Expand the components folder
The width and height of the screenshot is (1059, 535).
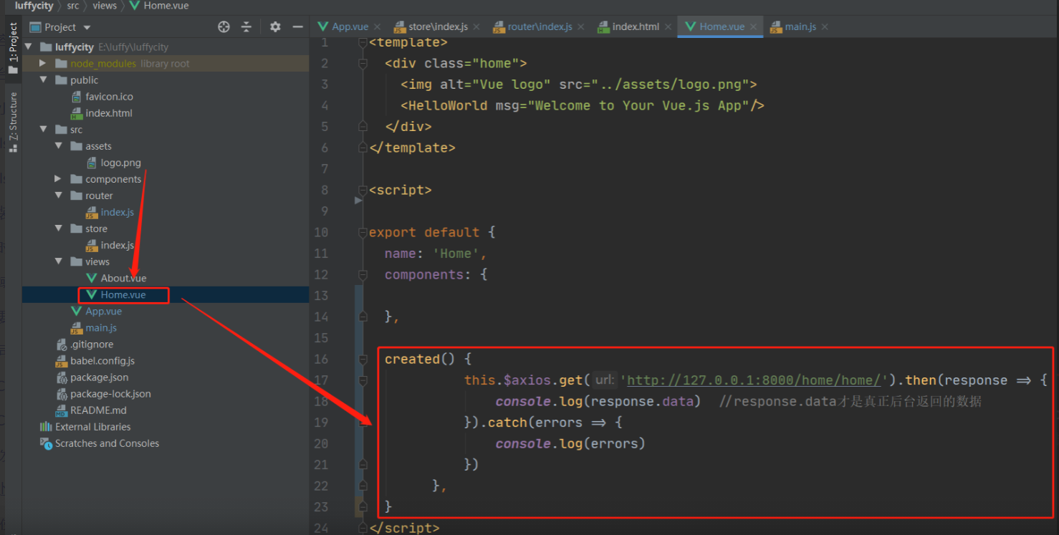(59, 179)
